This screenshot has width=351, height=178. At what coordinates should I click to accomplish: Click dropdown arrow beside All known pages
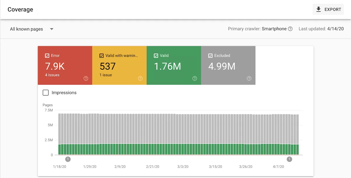tap(52, 29)
